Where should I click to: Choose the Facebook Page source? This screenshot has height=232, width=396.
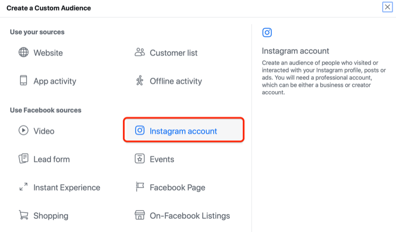click(x=177, y=188)
